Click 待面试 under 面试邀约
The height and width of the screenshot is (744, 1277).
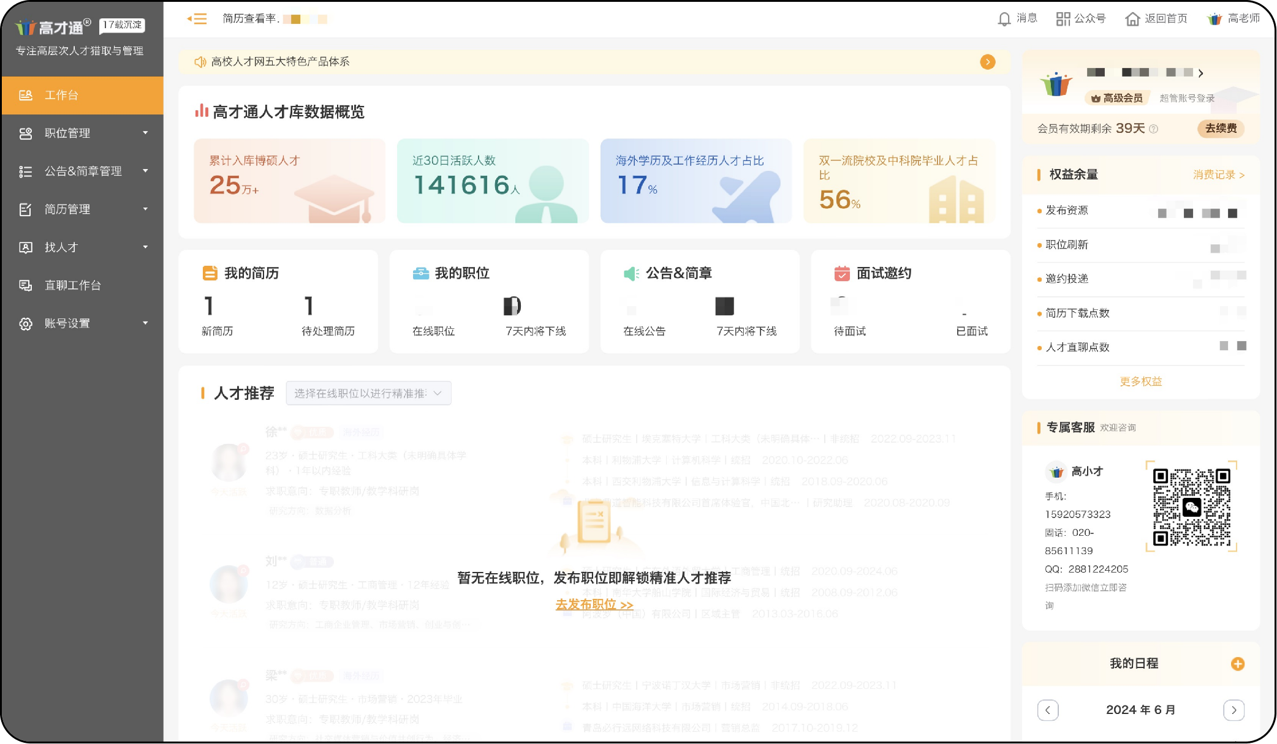pos(850,331)
